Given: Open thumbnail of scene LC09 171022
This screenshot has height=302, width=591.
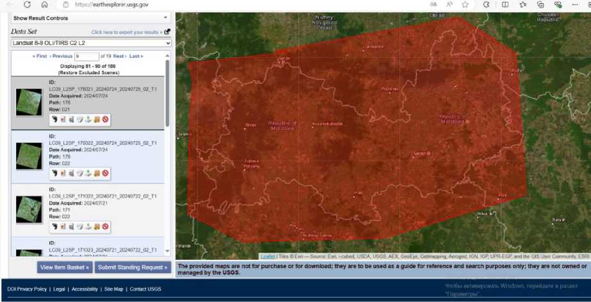Looking at the screenshot, I should click(x=29, y=209).
